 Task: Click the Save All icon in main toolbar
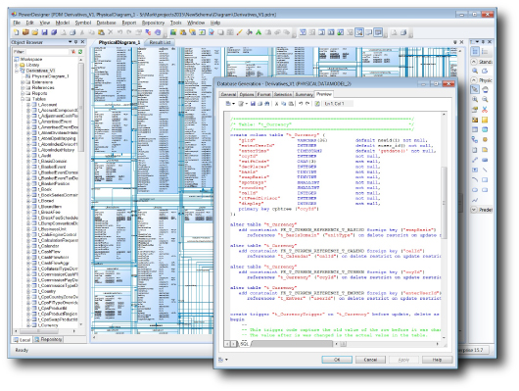(x=54, y=32)
